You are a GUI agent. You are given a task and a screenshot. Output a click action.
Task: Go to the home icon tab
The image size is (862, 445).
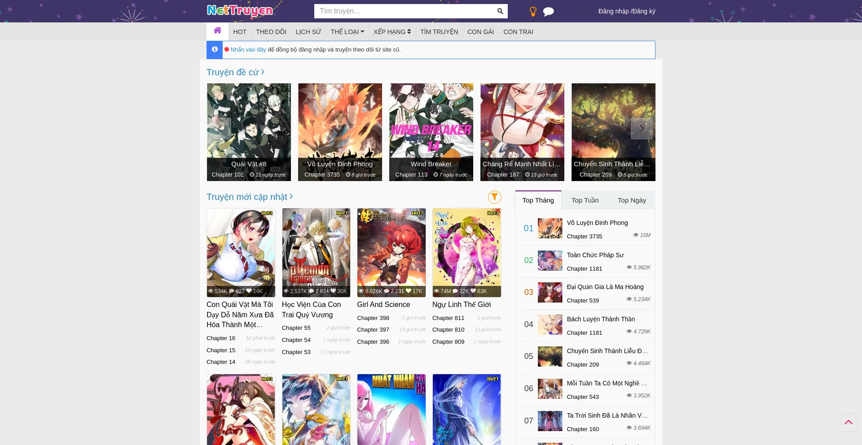click(217, 30)
